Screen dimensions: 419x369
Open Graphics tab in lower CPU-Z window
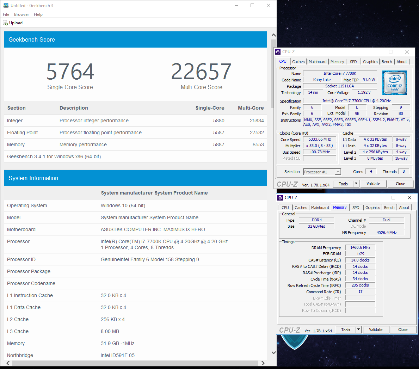point(372,208)
